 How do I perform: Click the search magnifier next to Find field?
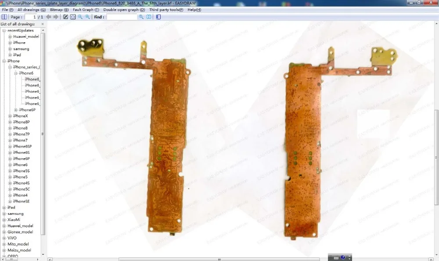pos(141,17)
